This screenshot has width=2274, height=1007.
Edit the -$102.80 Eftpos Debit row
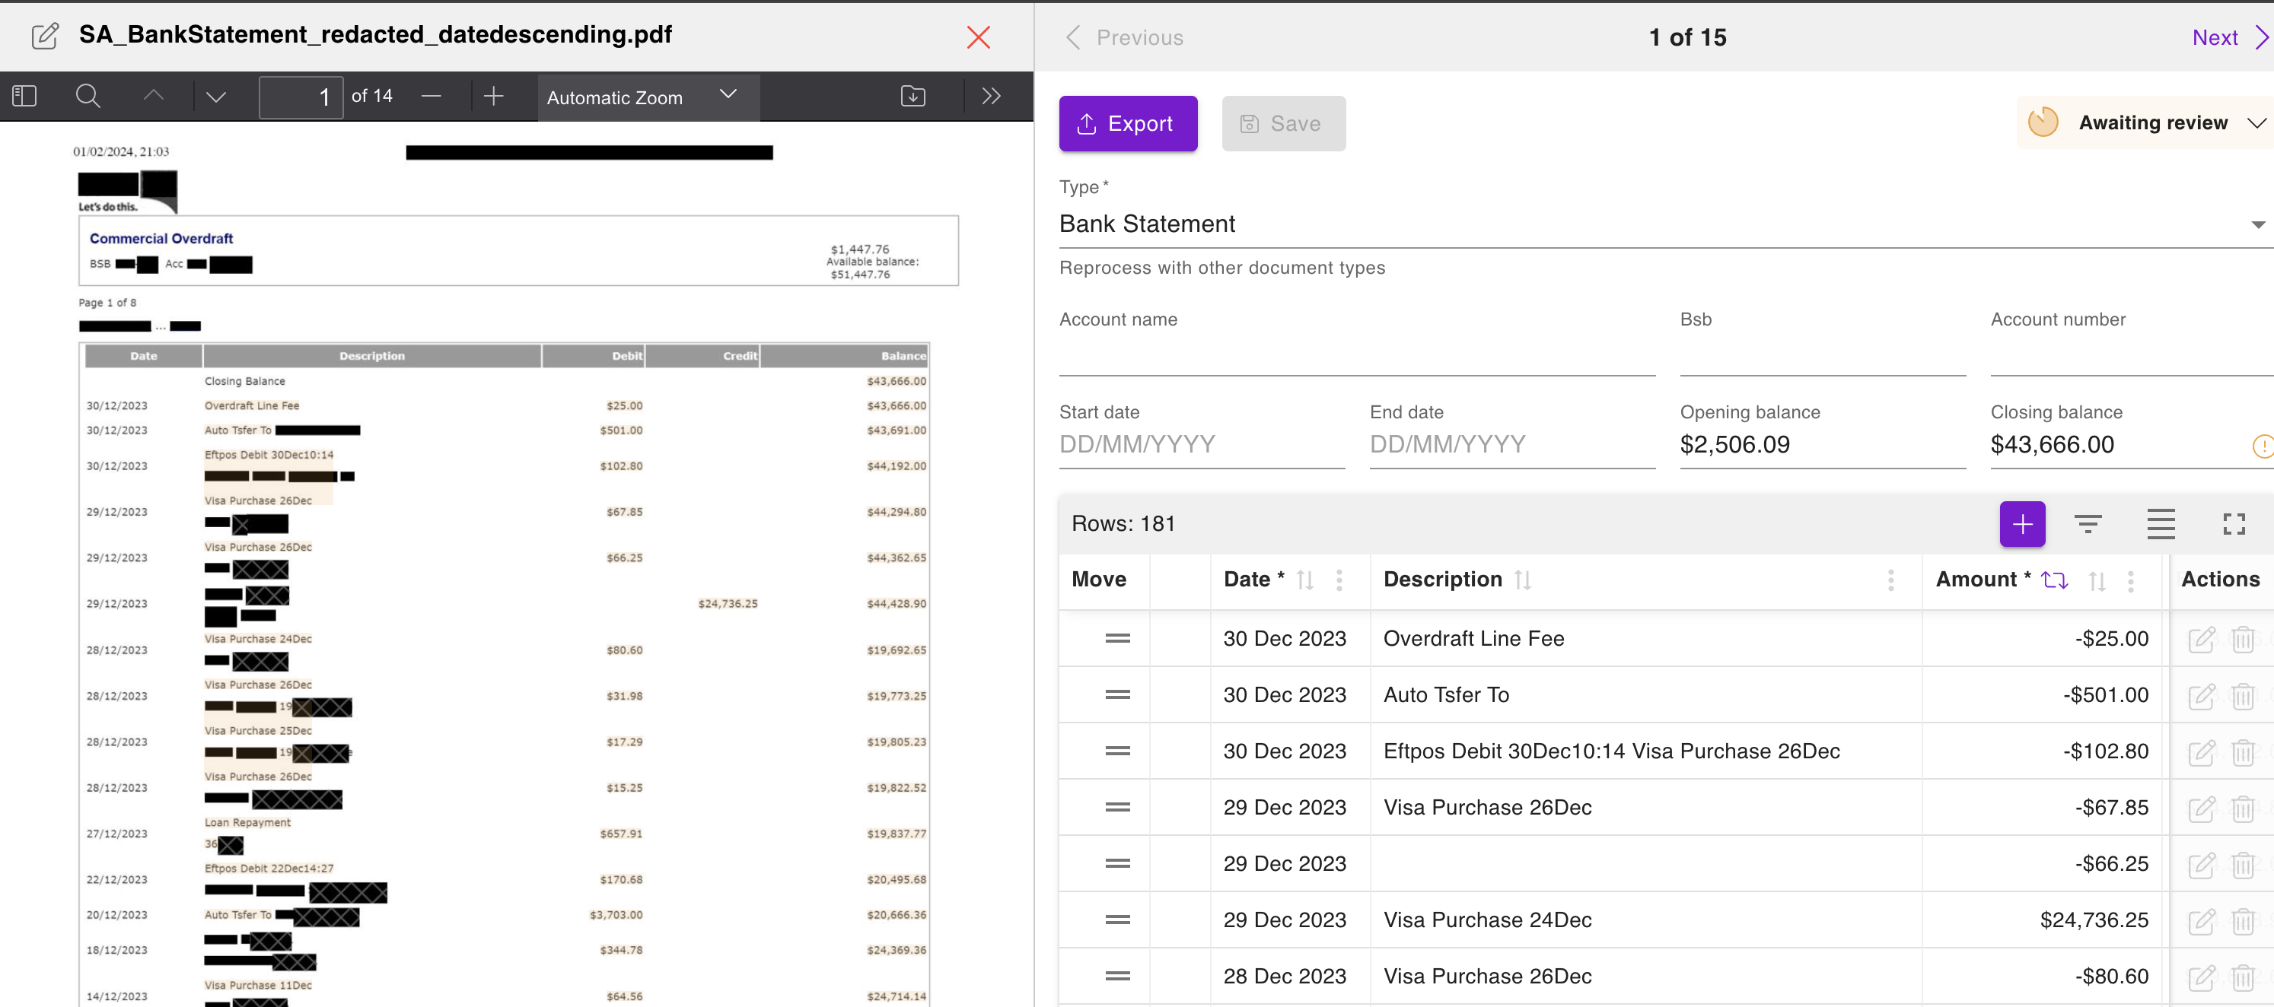coord(2202,752)
